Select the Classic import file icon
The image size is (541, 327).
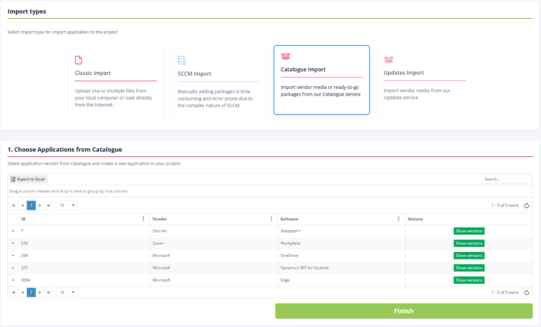tap(78, 60)
